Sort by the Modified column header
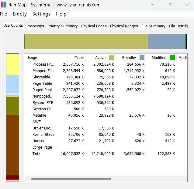This screenshot has width=194, height=189. pyautogui.click(x=161, y=58)
